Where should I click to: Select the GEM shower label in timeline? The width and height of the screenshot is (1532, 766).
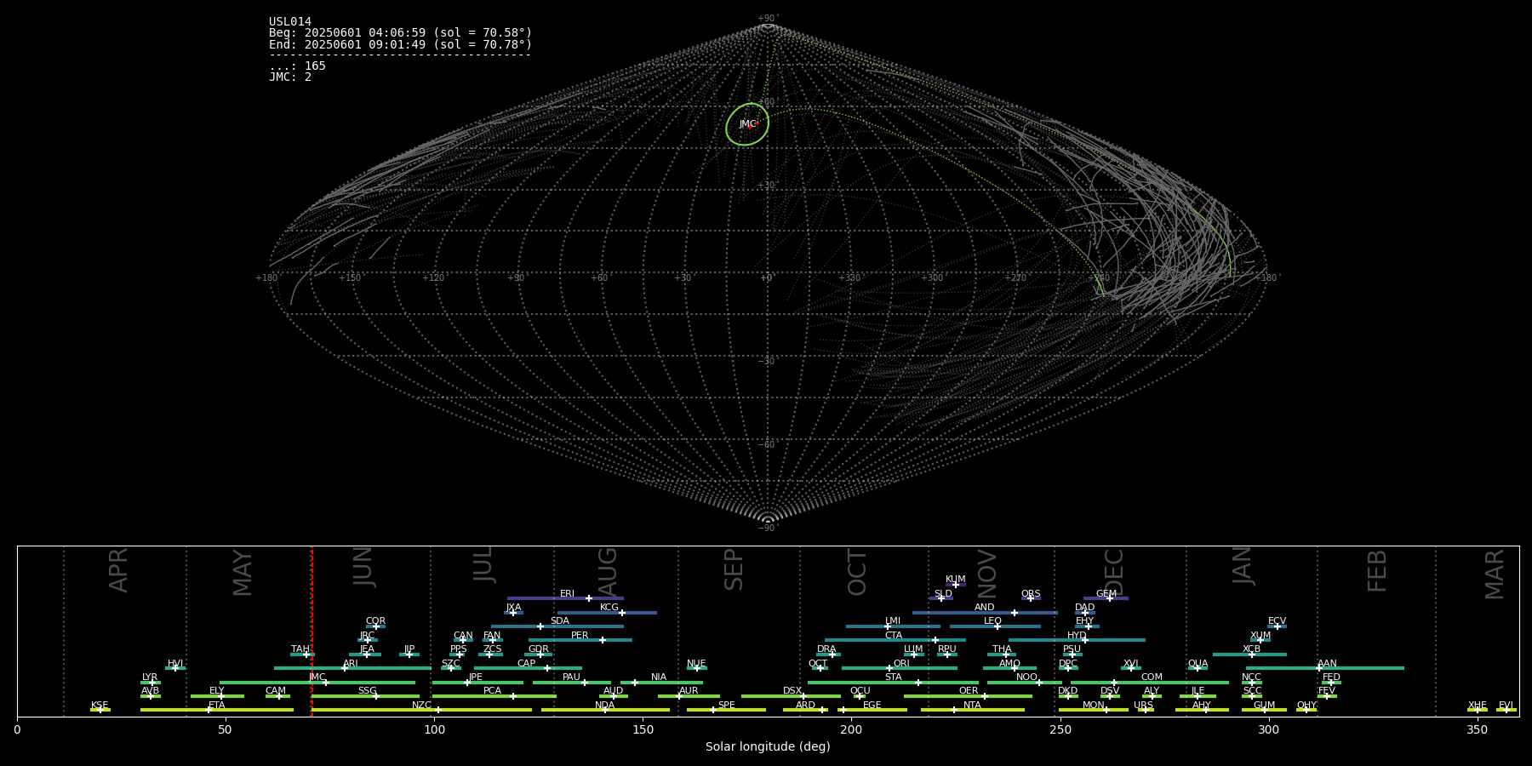1106,594
